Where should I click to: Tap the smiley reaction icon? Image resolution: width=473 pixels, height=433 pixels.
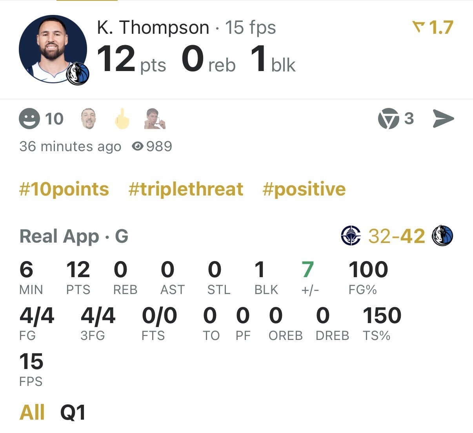point(29,119)
